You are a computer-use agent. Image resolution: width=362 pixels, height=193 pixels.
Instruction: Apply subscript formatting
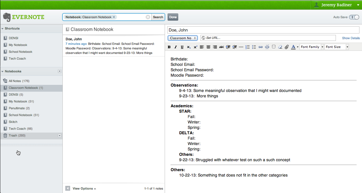click(189, 47)
